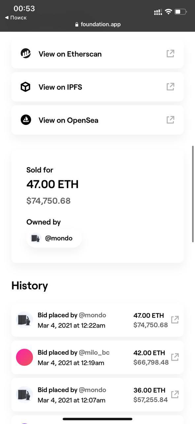This screenshot has height=424, width=195.
Task: Click the OpenSea ship logo icon
Action: pyautogui.click(x=26, y=120)
